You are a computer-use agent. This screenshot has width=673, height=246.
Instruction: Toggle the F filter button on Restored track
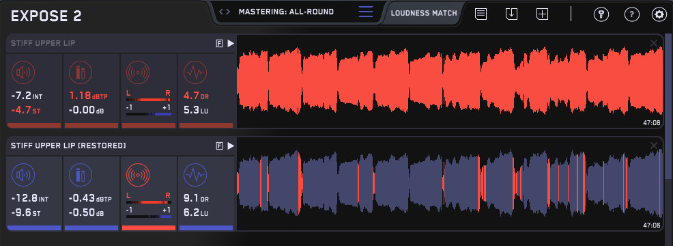[219, 146]
